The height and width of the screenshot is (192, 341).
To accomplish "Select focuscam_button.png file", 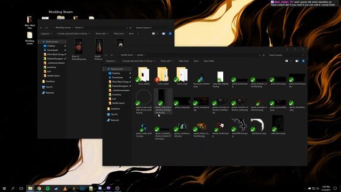I will tap(201, 79).
